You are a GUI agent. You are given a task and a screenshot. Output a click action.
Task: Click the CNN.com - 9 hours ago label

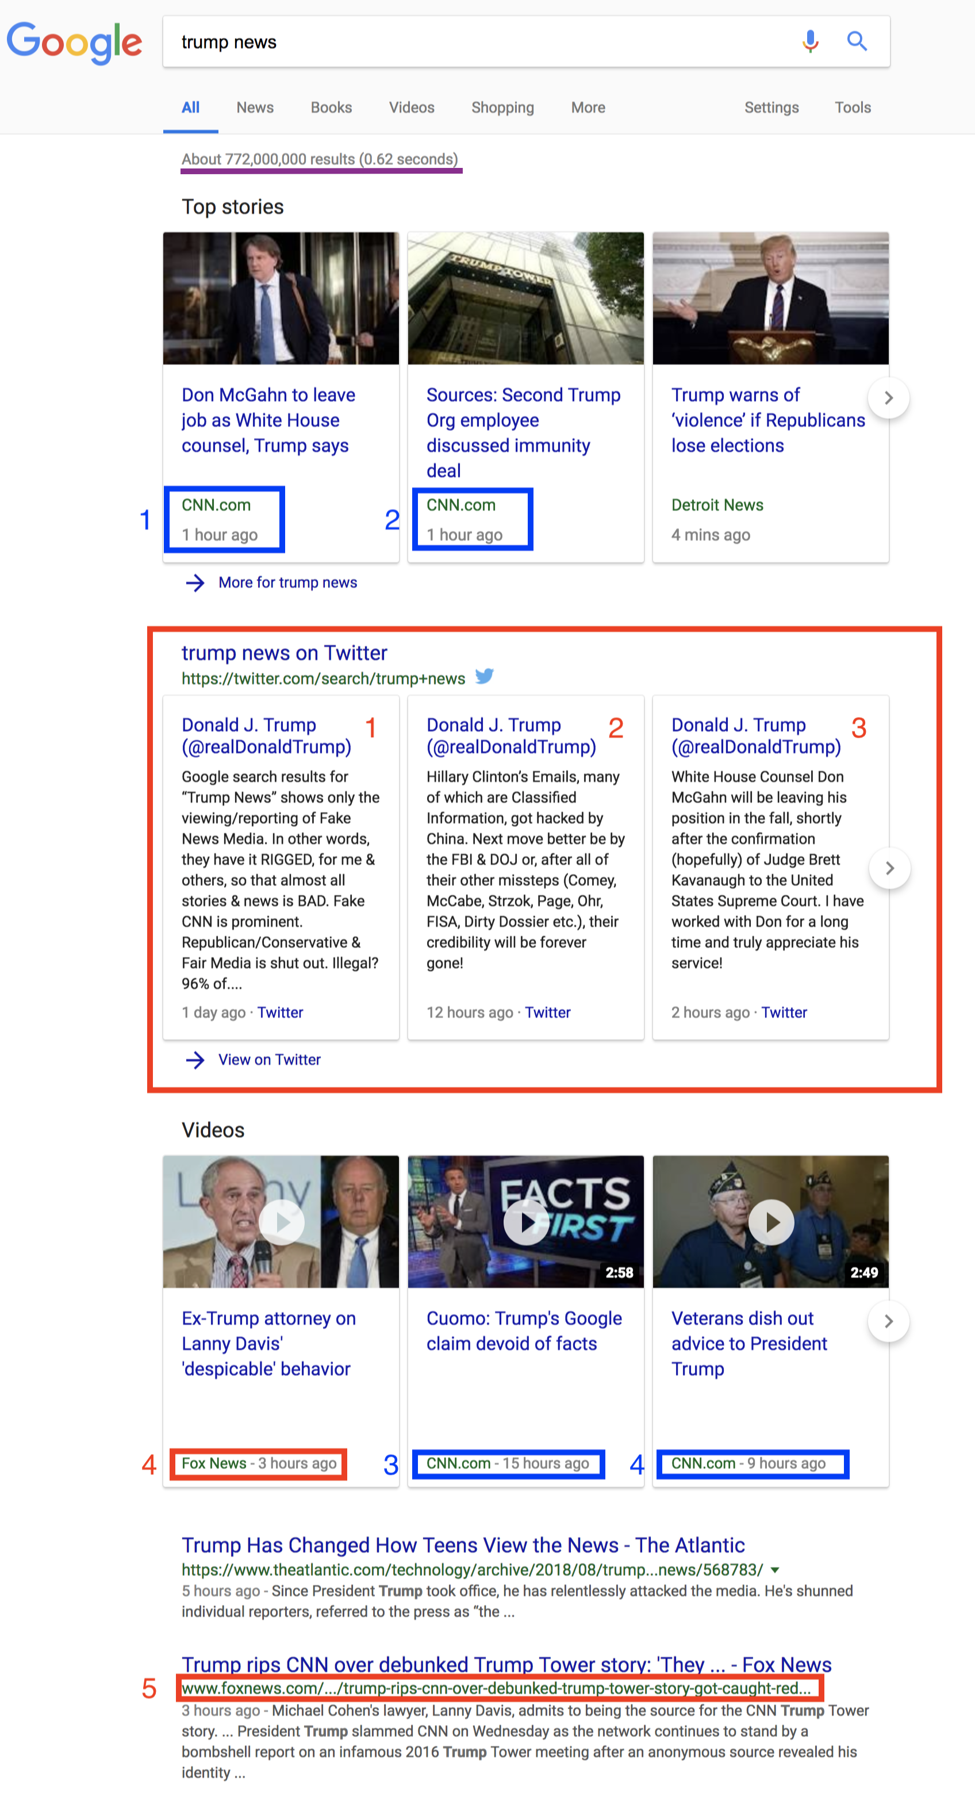pos(748,1463)
